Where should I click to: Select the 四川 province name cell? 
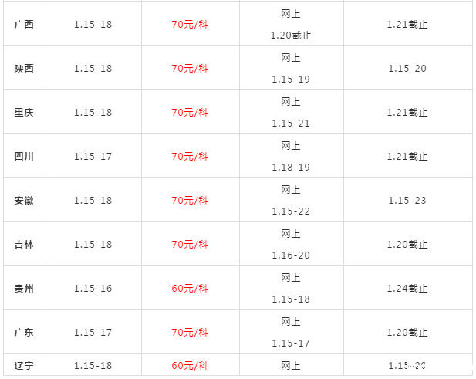pos(24,156)
